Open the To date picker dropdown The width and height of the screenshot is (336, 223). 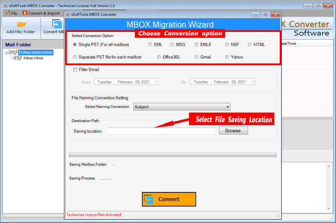tap(252, 81)
